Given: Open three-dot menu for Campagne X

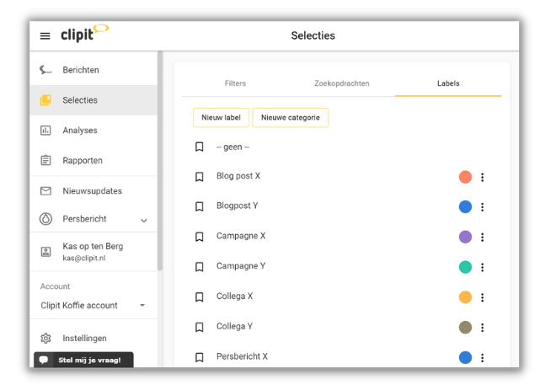Looking at the screenshot, I should pyautogui.click(x=482, y=238).
